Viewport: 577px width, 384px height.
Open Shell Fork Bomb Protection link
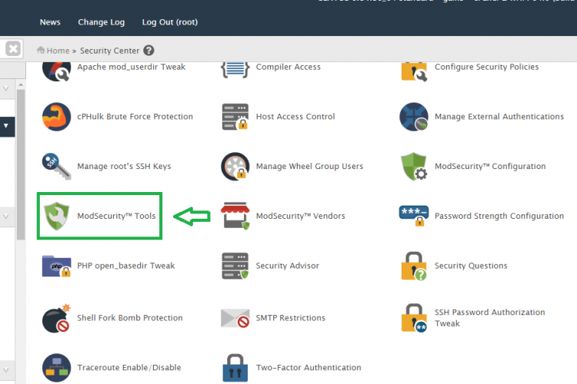coord(129,318)
